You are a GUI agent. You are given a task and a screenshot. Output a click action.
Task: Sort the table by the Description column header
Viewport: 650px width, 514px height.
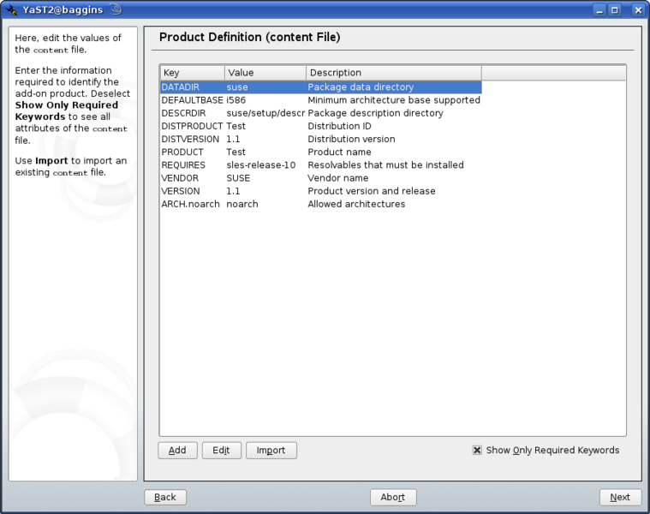[394, 73]
